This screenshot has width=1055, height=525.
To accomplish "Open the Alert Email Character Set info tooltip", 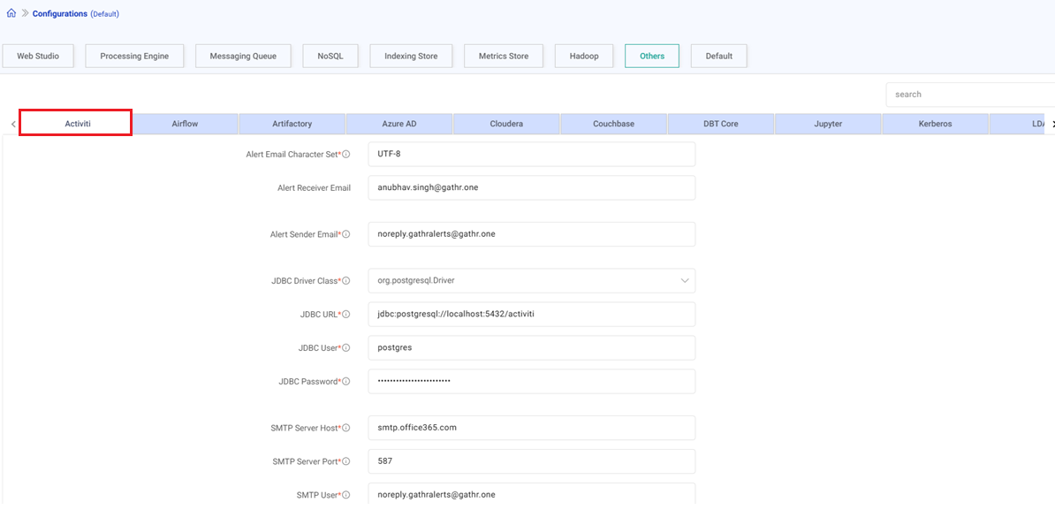I will tap(346, 153).
